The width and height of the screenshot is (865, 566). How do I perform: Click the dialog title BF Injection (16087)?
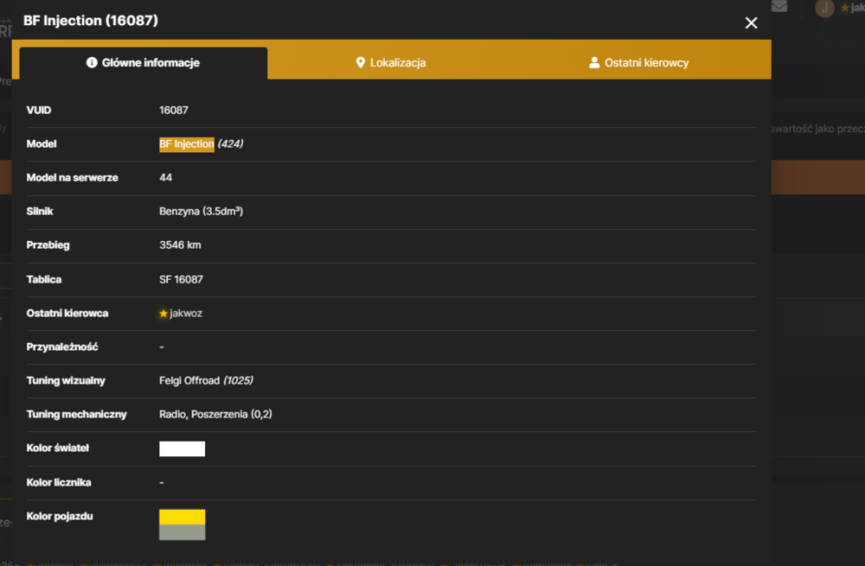point(91,21)
